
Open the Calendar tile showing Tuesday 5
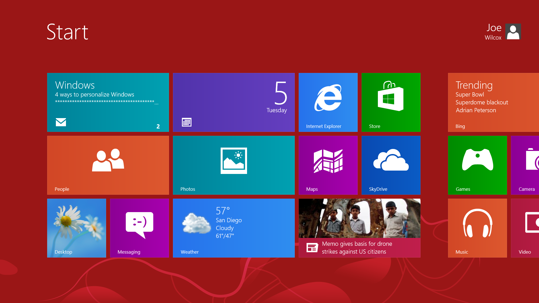[234, 102]
